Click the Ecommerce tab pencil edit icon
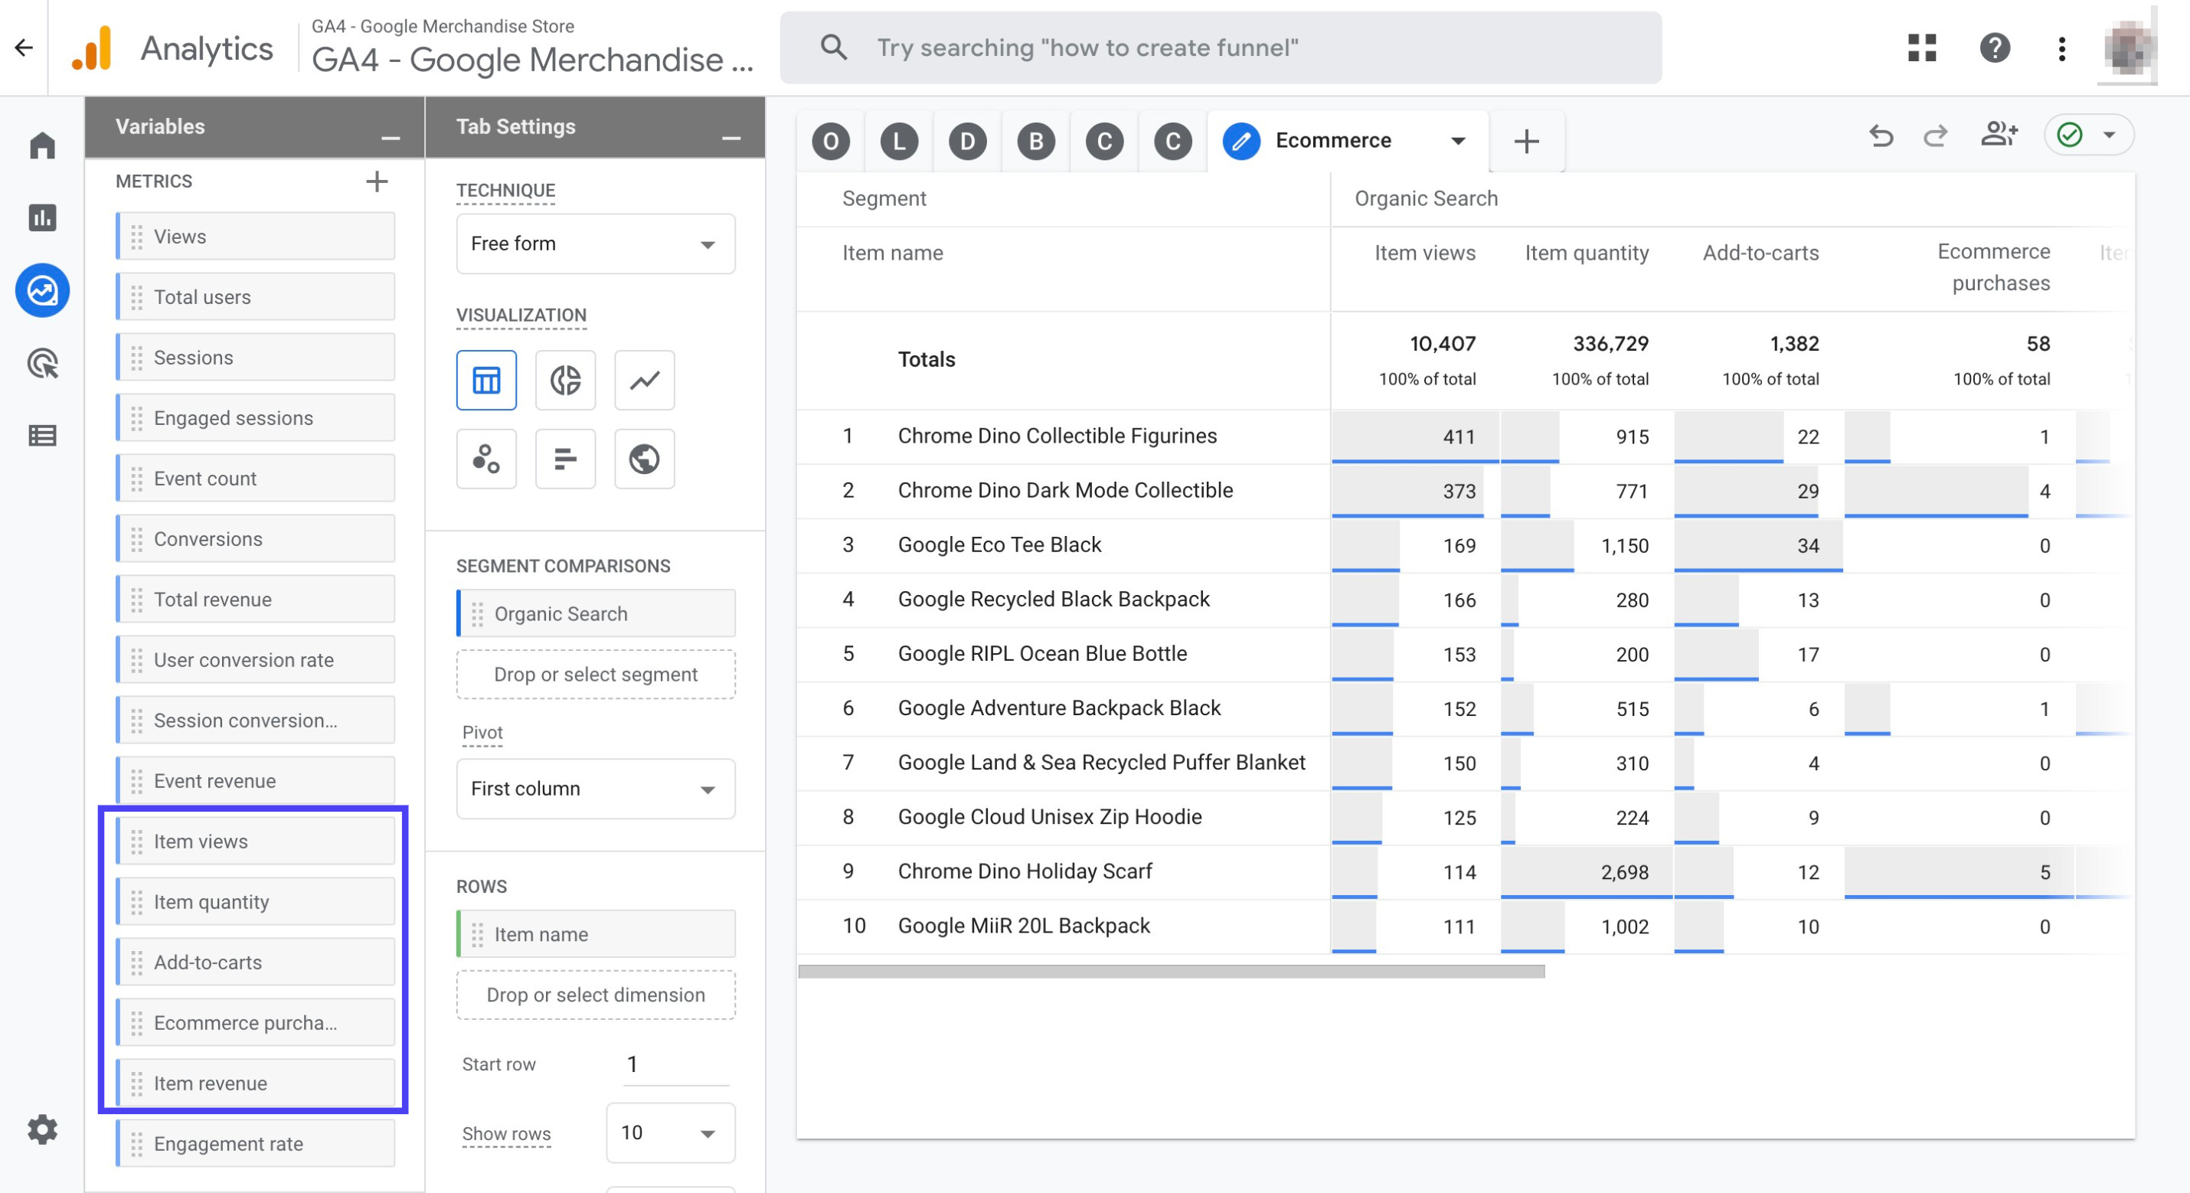The height and width of the screenshot is (1193, 2190). pos(1241,141)
